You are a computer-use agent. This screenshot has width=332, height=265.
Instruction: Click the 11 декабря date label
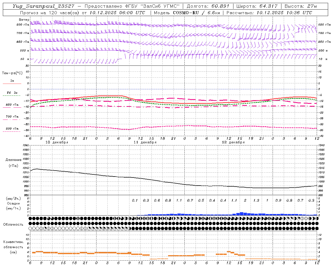[x=145, y=142]
